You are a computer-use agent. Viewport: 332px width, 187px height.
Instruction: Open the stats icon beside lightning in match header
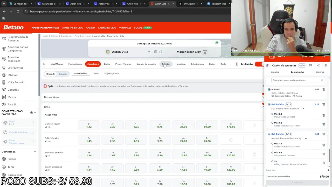pyautogui.click(x=155, y=52)
